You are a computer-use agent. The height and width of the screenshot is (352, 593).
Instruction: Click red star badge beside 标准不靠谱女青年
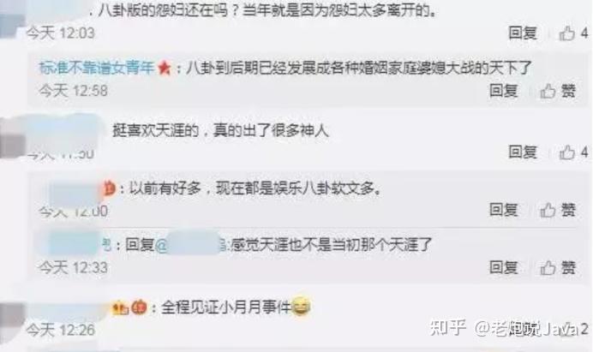pos(165,68)
